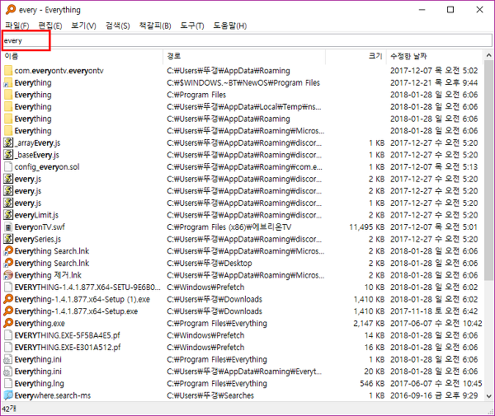Select the Everywhere.search-ms icon
The width and height of the screenshot is (495, 416).
8,395
